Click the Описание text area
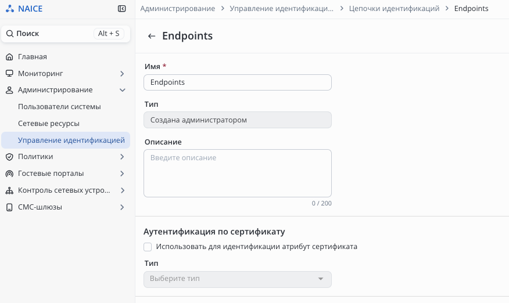This screenshot has width=509, height=303. pyautogui.click(x=237, y=173)
